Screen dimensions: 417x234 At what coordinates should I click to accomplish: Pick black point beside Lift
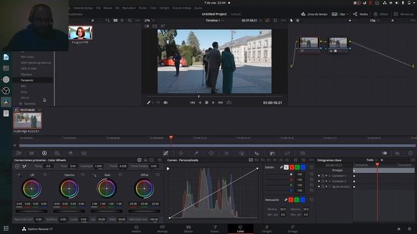tap(19, 175)
